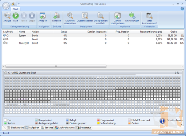This screenshot has width=186, height=136.
Task: Expand the Anlegen dropdown arrow
Action: (x=43, y=23)
